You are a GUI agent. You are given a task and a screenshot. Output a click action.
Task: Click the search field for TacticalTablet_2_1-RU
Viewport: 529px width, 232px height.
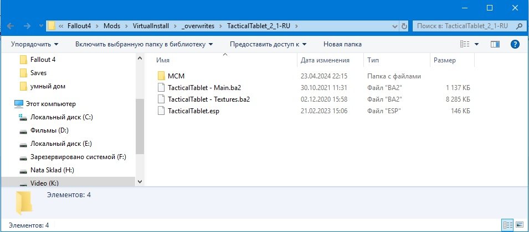[x=465, y=26]
